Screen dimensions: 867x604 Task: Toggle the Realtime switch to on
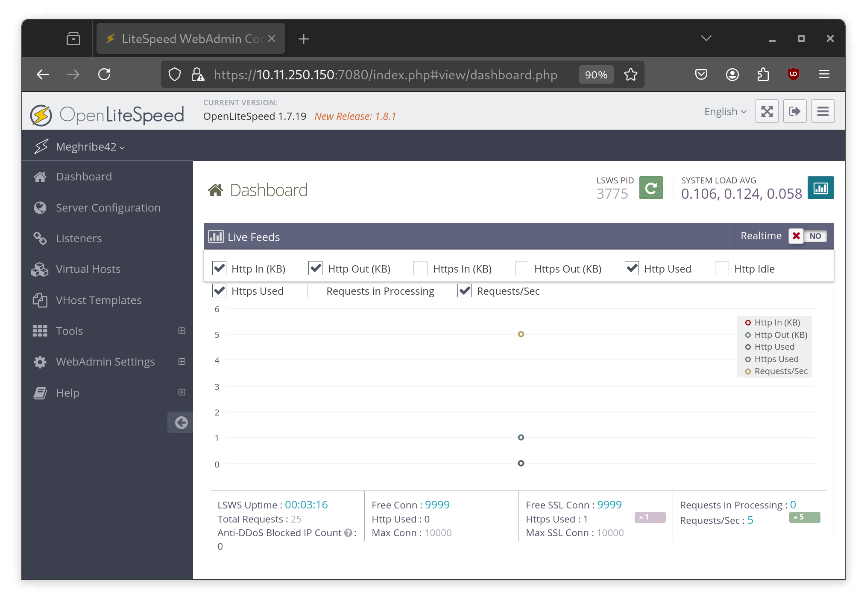coord(808,236)
